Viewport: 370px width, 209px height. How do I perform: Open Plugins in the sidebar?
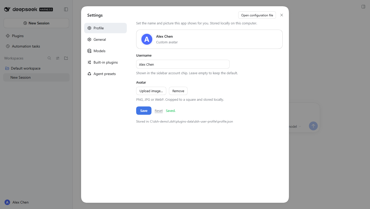tap(36, 36)
